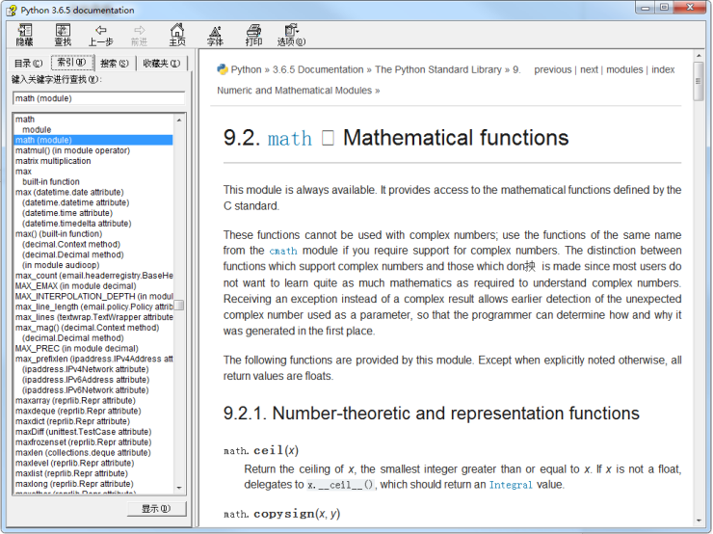Click the keyword input field with math (module)
The width and height of the screenshot is (713, 534).
[98, 98]
